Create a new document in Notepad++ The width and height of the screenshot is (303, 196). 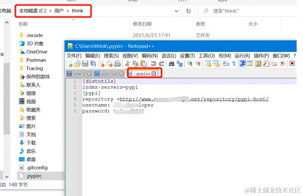coord(69,63)
